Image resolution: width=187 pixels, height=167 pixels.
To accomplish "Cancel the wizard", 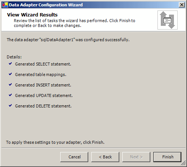I will (74, 157).
